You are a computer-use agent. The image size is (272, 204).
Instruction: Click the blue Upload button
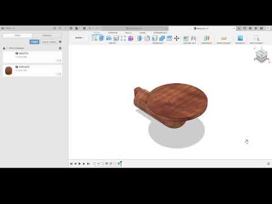35,42
